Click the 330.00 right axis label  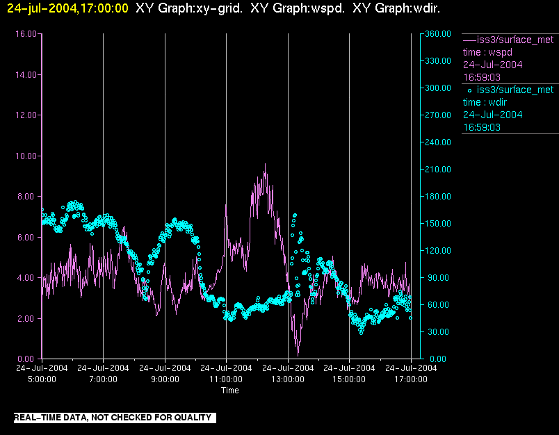click(438, 61)
